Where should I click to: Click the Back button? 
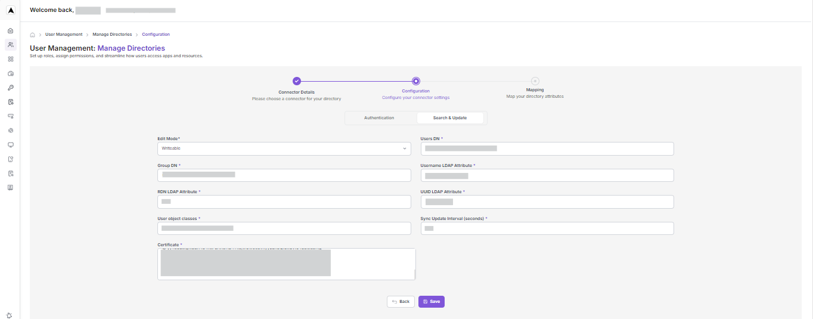[401, 302]
